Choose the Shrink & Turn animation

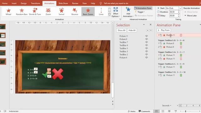tap(35, 12)
